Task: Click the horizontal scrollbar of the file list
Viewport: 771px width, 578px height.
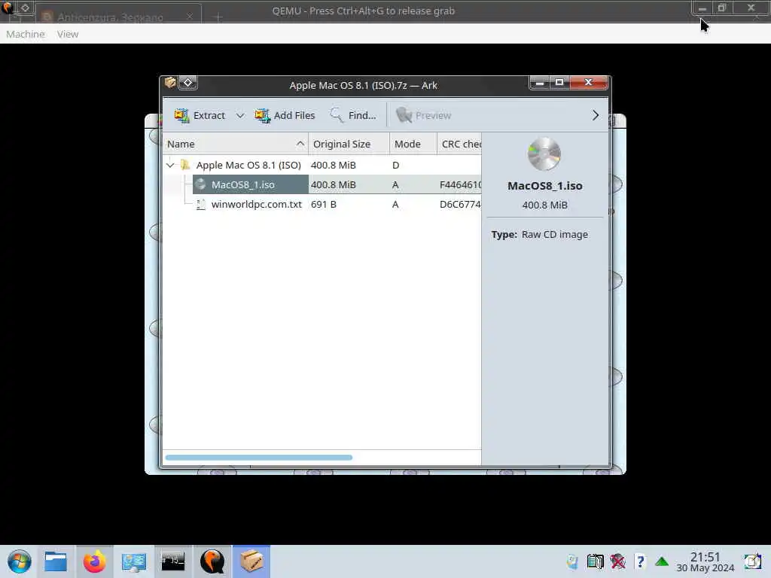Action: (259, 458)
